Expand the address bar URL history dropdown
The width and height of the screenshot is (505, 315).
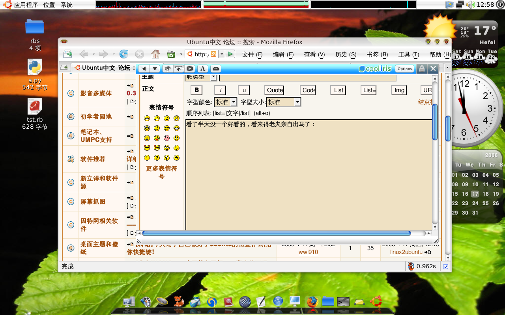222,54
